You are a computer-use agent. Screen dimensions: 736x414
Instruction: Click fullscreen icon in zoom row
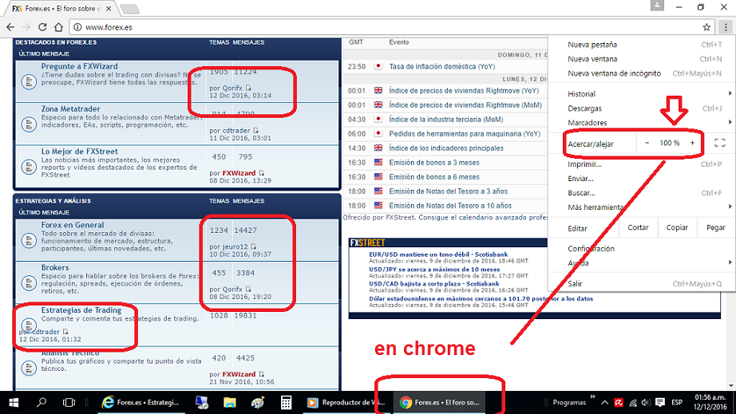(719, 143)
